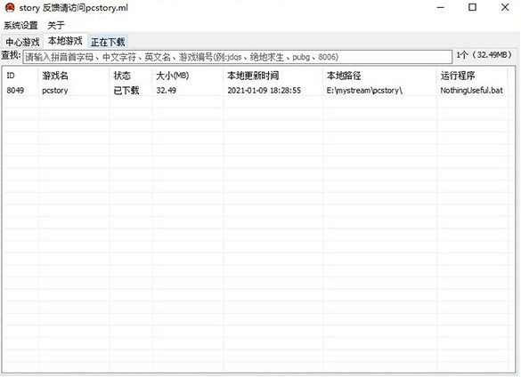
Task: Click the NothingUseful.bat program cell
Action: click(471, 91)
